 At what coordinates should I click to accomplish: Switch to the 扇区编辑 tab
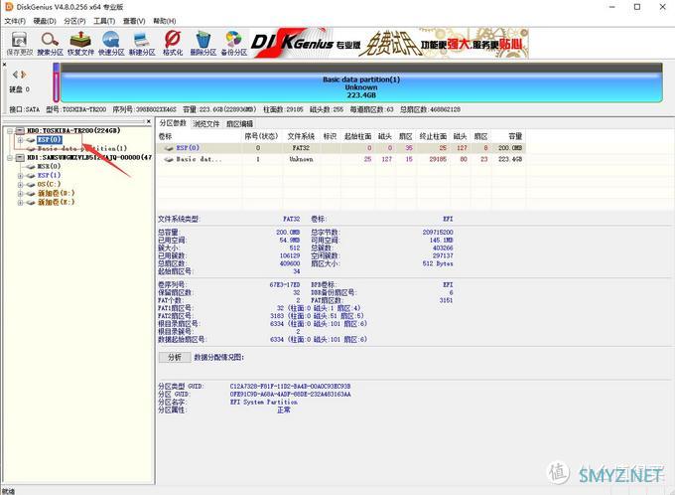tap(239, 123)
